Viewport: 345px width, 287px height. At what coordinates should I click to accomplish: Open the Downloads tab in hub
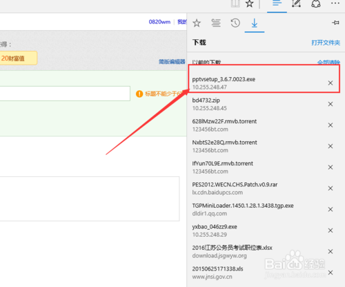point(255,23)
